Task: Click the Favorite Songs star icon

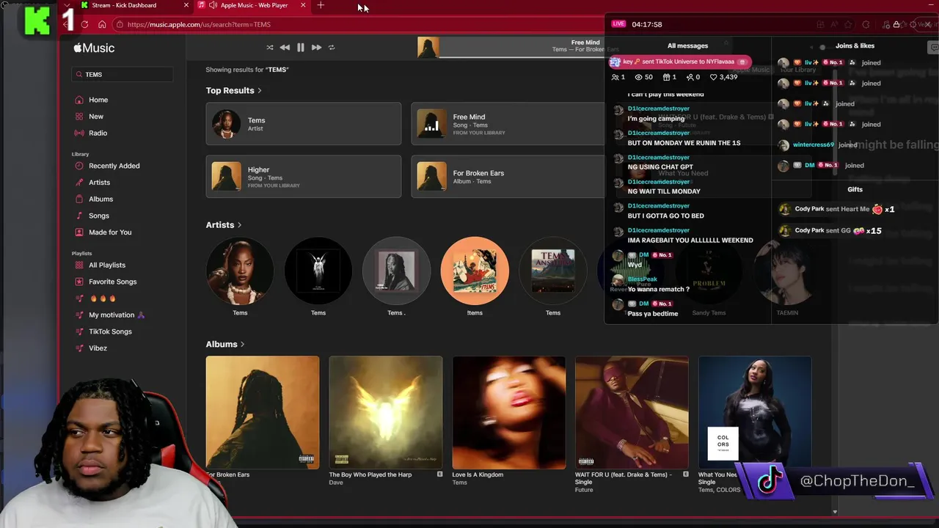Action: click(x=79, y=282)
